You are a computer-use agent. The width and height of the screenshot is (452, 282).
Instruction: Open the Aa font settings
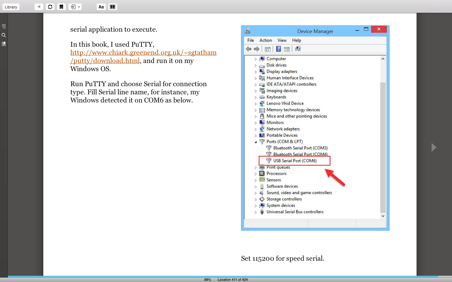(101, 7)
